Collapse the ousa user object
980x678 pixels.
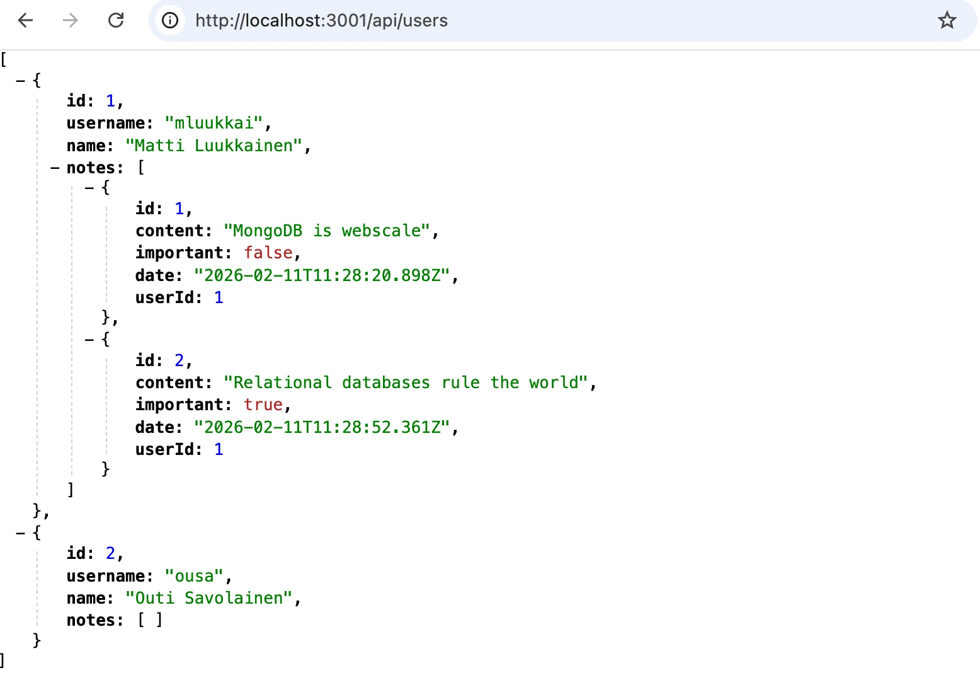pos(21,533)
